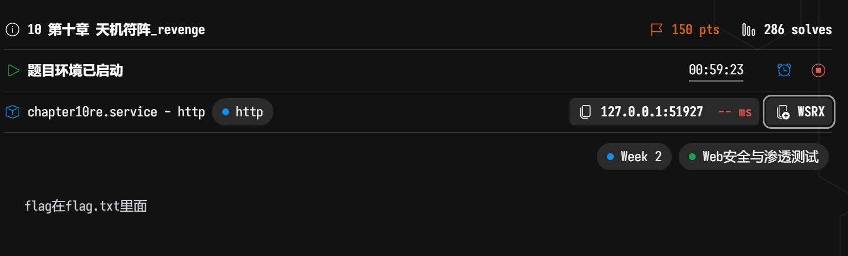Click the 题目环境已启动 status text
The height and width of the screenshot is (256, 848).
(x=75, y=70)
